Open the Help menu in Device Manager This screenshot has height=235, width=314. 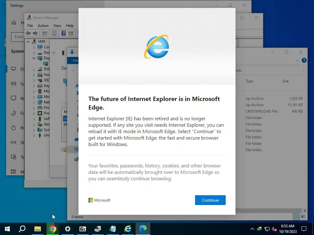(x=70, y=26)
